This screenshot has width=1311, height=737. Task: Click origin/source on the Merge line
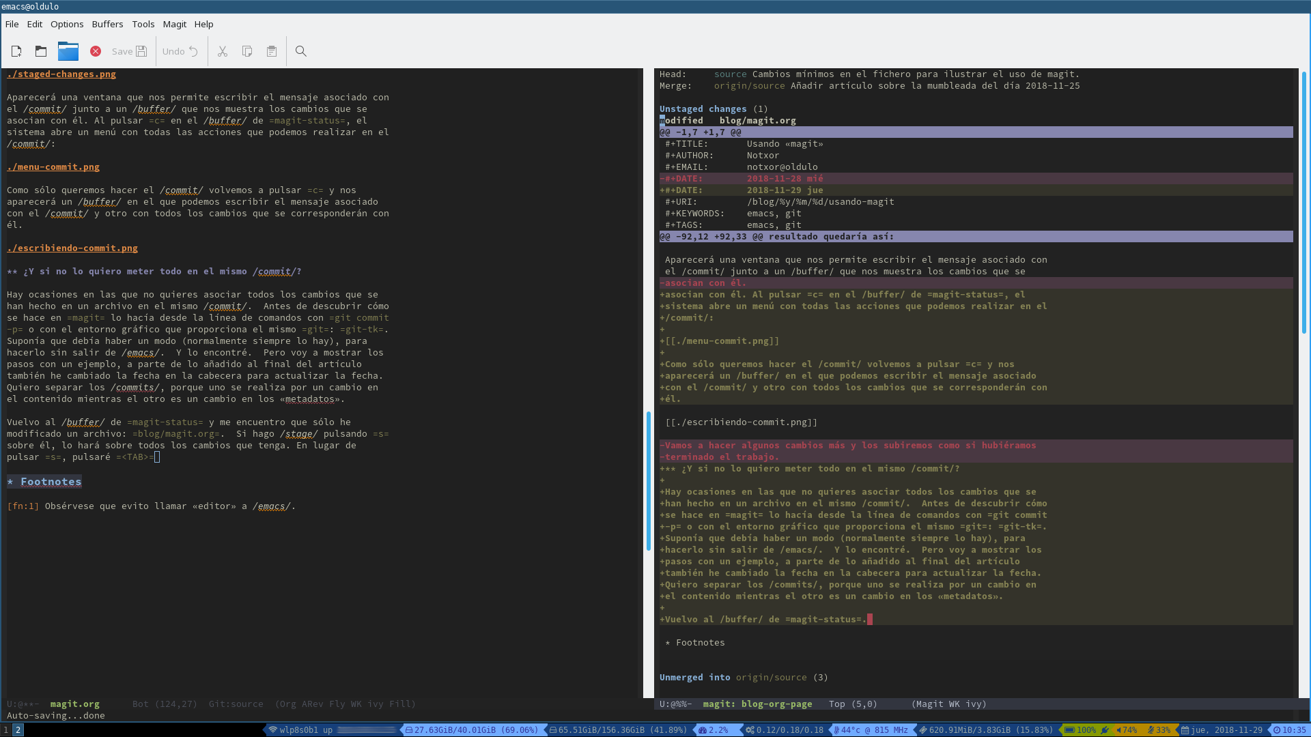(x=750, y=86)
